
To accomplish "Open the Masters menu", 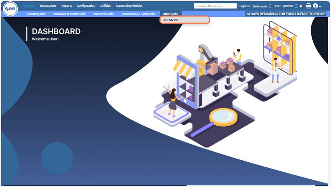I will point(29,6).
